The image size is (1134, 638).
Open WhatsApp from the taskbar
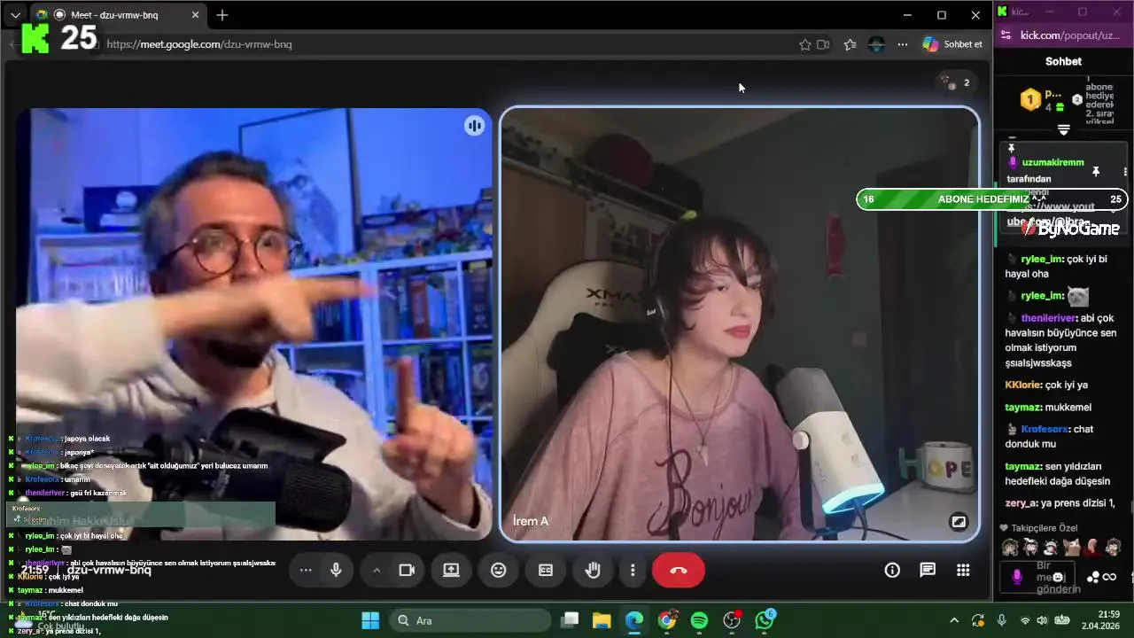(765, 620)
